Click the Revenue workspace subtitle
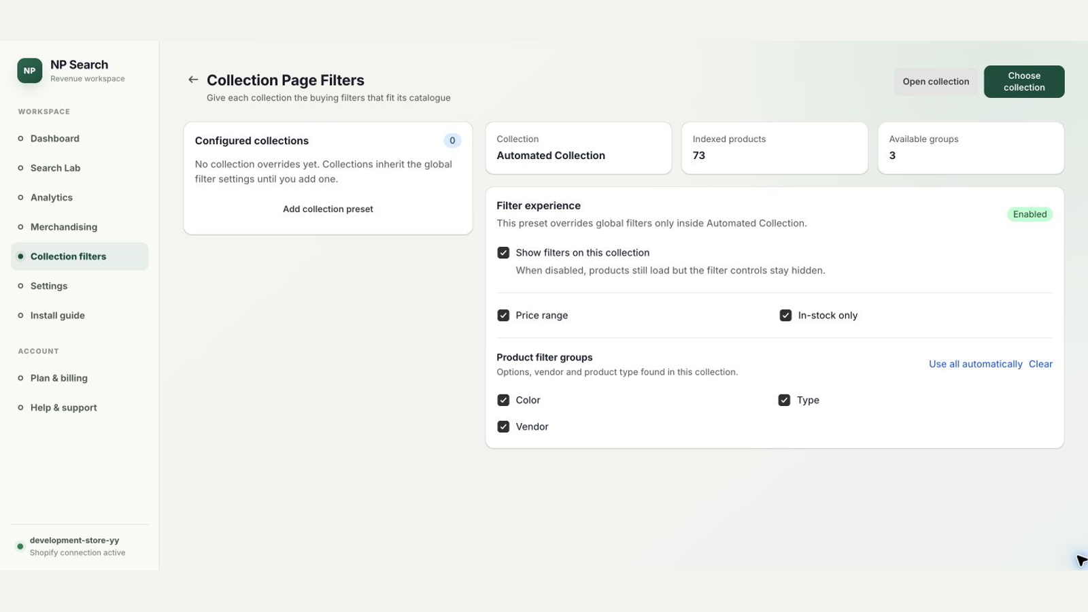Screen dimensions: 1088x612 [88, 79]
